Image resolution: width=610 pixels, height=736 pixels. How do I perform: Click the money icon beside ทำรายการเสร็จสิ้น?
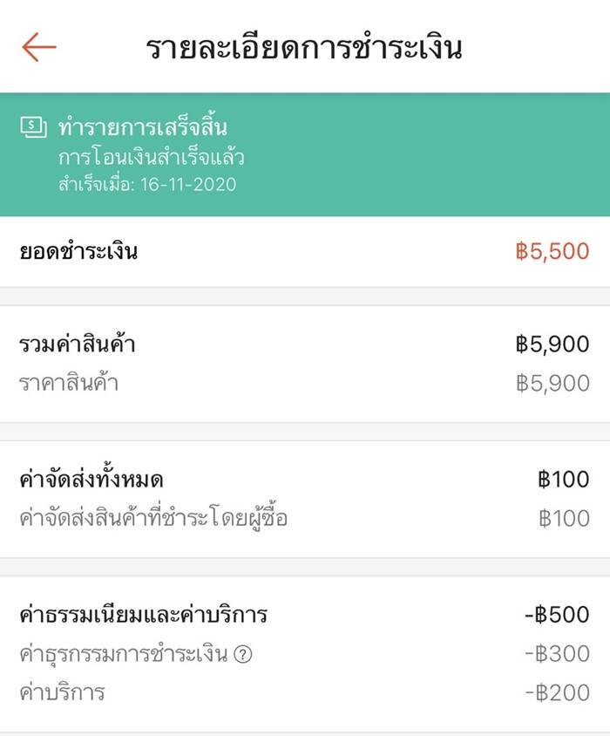(x=33, y=127)
